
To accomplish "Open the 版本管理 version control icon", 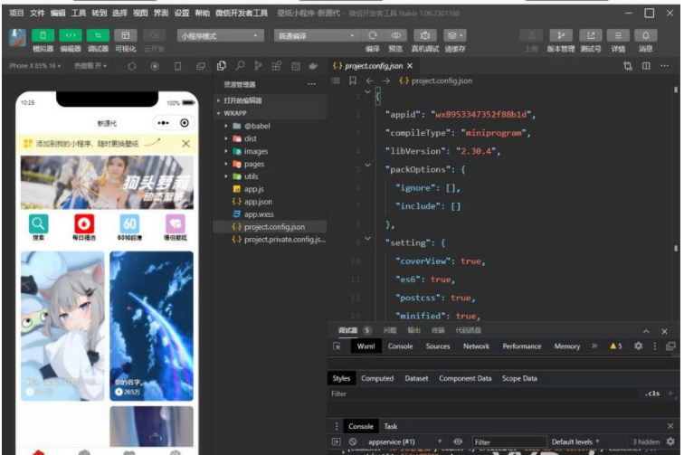I will pos(561,35).
